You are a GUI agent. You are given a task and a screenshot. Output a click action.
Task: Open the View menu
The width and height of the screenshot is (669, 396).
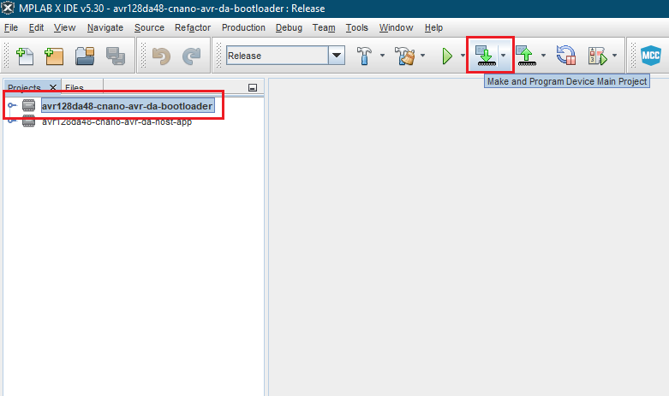coord(64,27)
